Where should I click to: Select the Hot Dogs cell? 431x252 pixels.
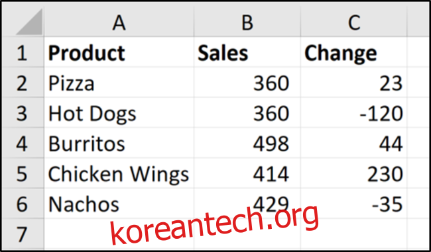119,112
